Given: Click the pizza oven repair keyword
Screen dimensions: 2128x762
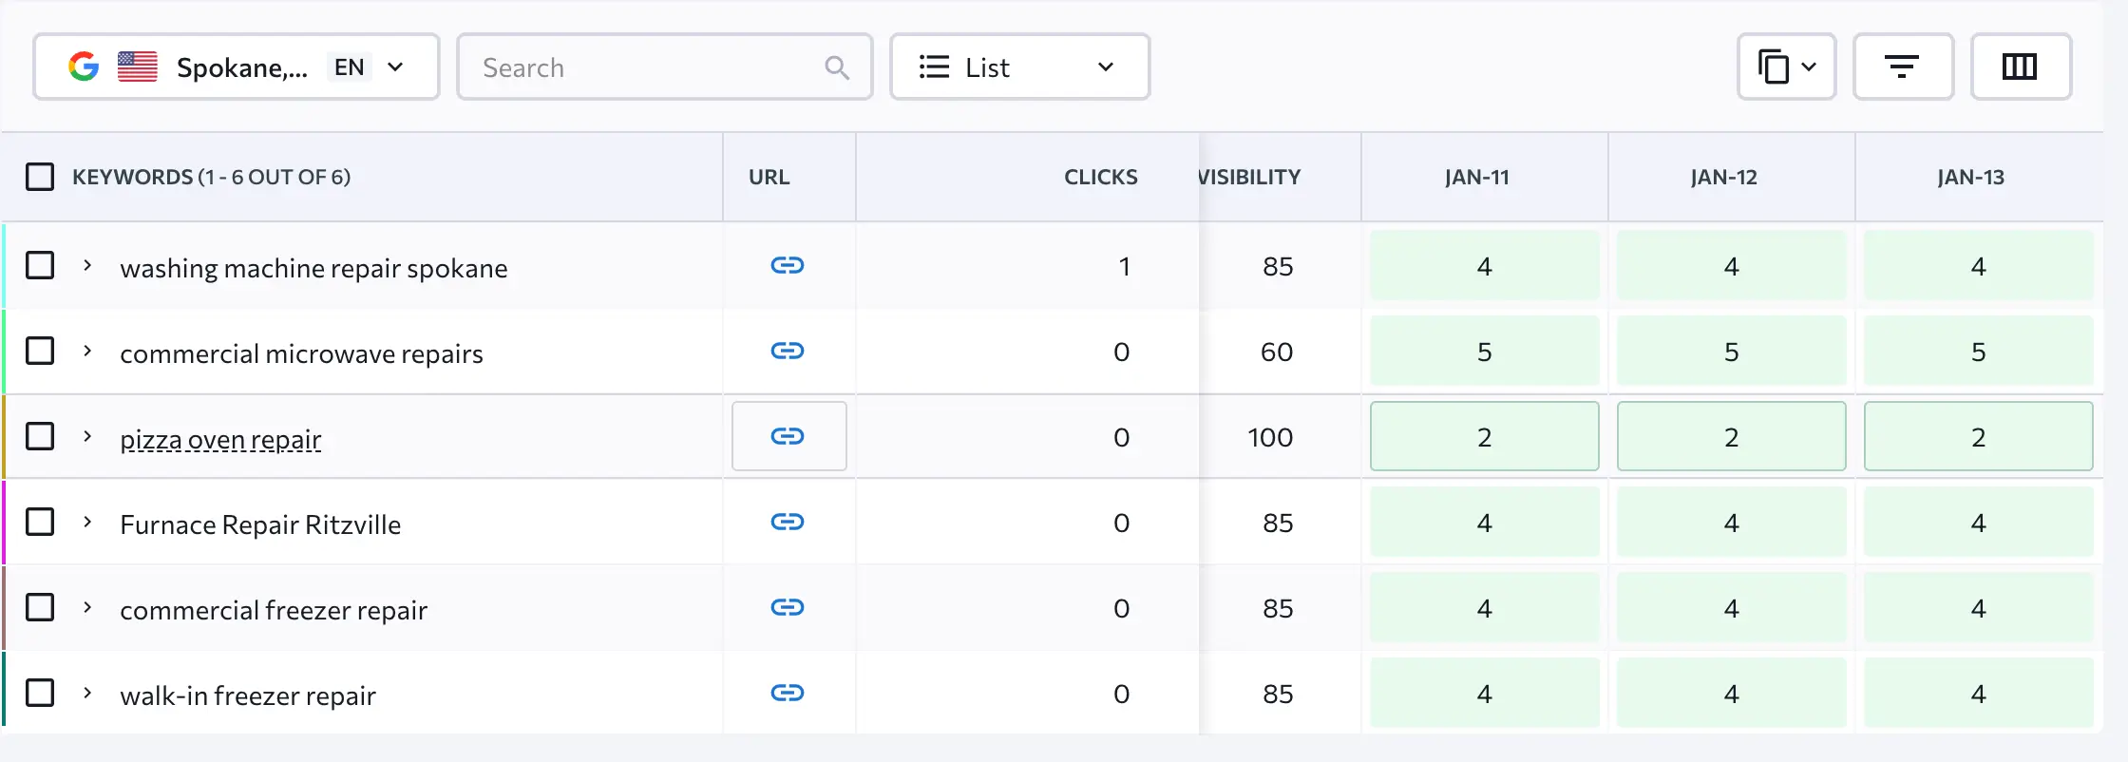Looking at the screenshot, I should [220, 440].
